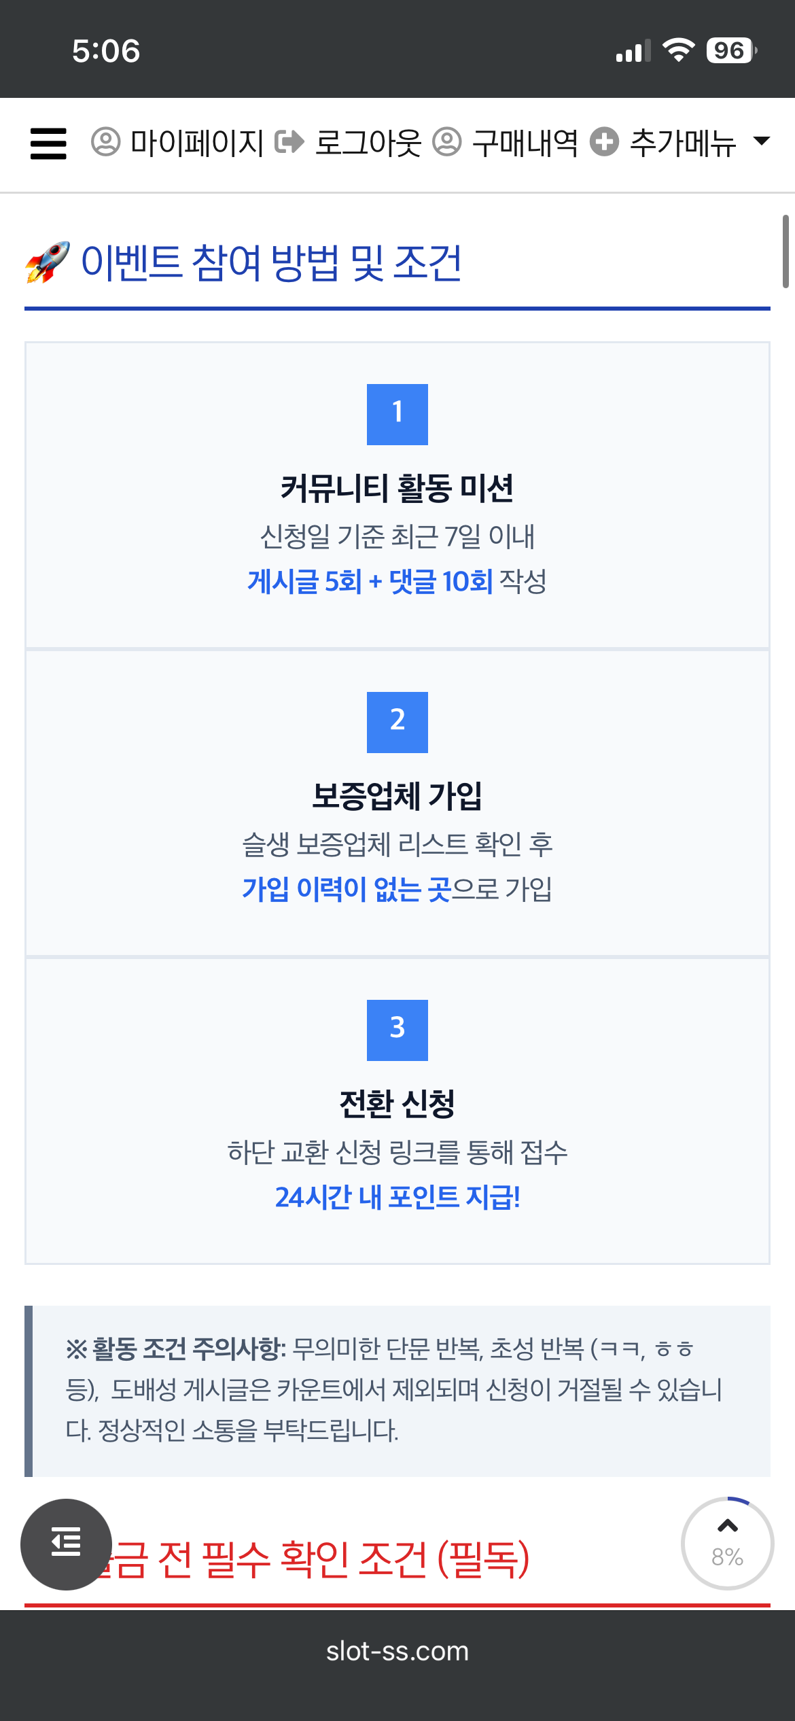Tap the 게시글 5회 + 댓글 10회 text
Screen dimensions: 795x1721
(x=370, y=582)
